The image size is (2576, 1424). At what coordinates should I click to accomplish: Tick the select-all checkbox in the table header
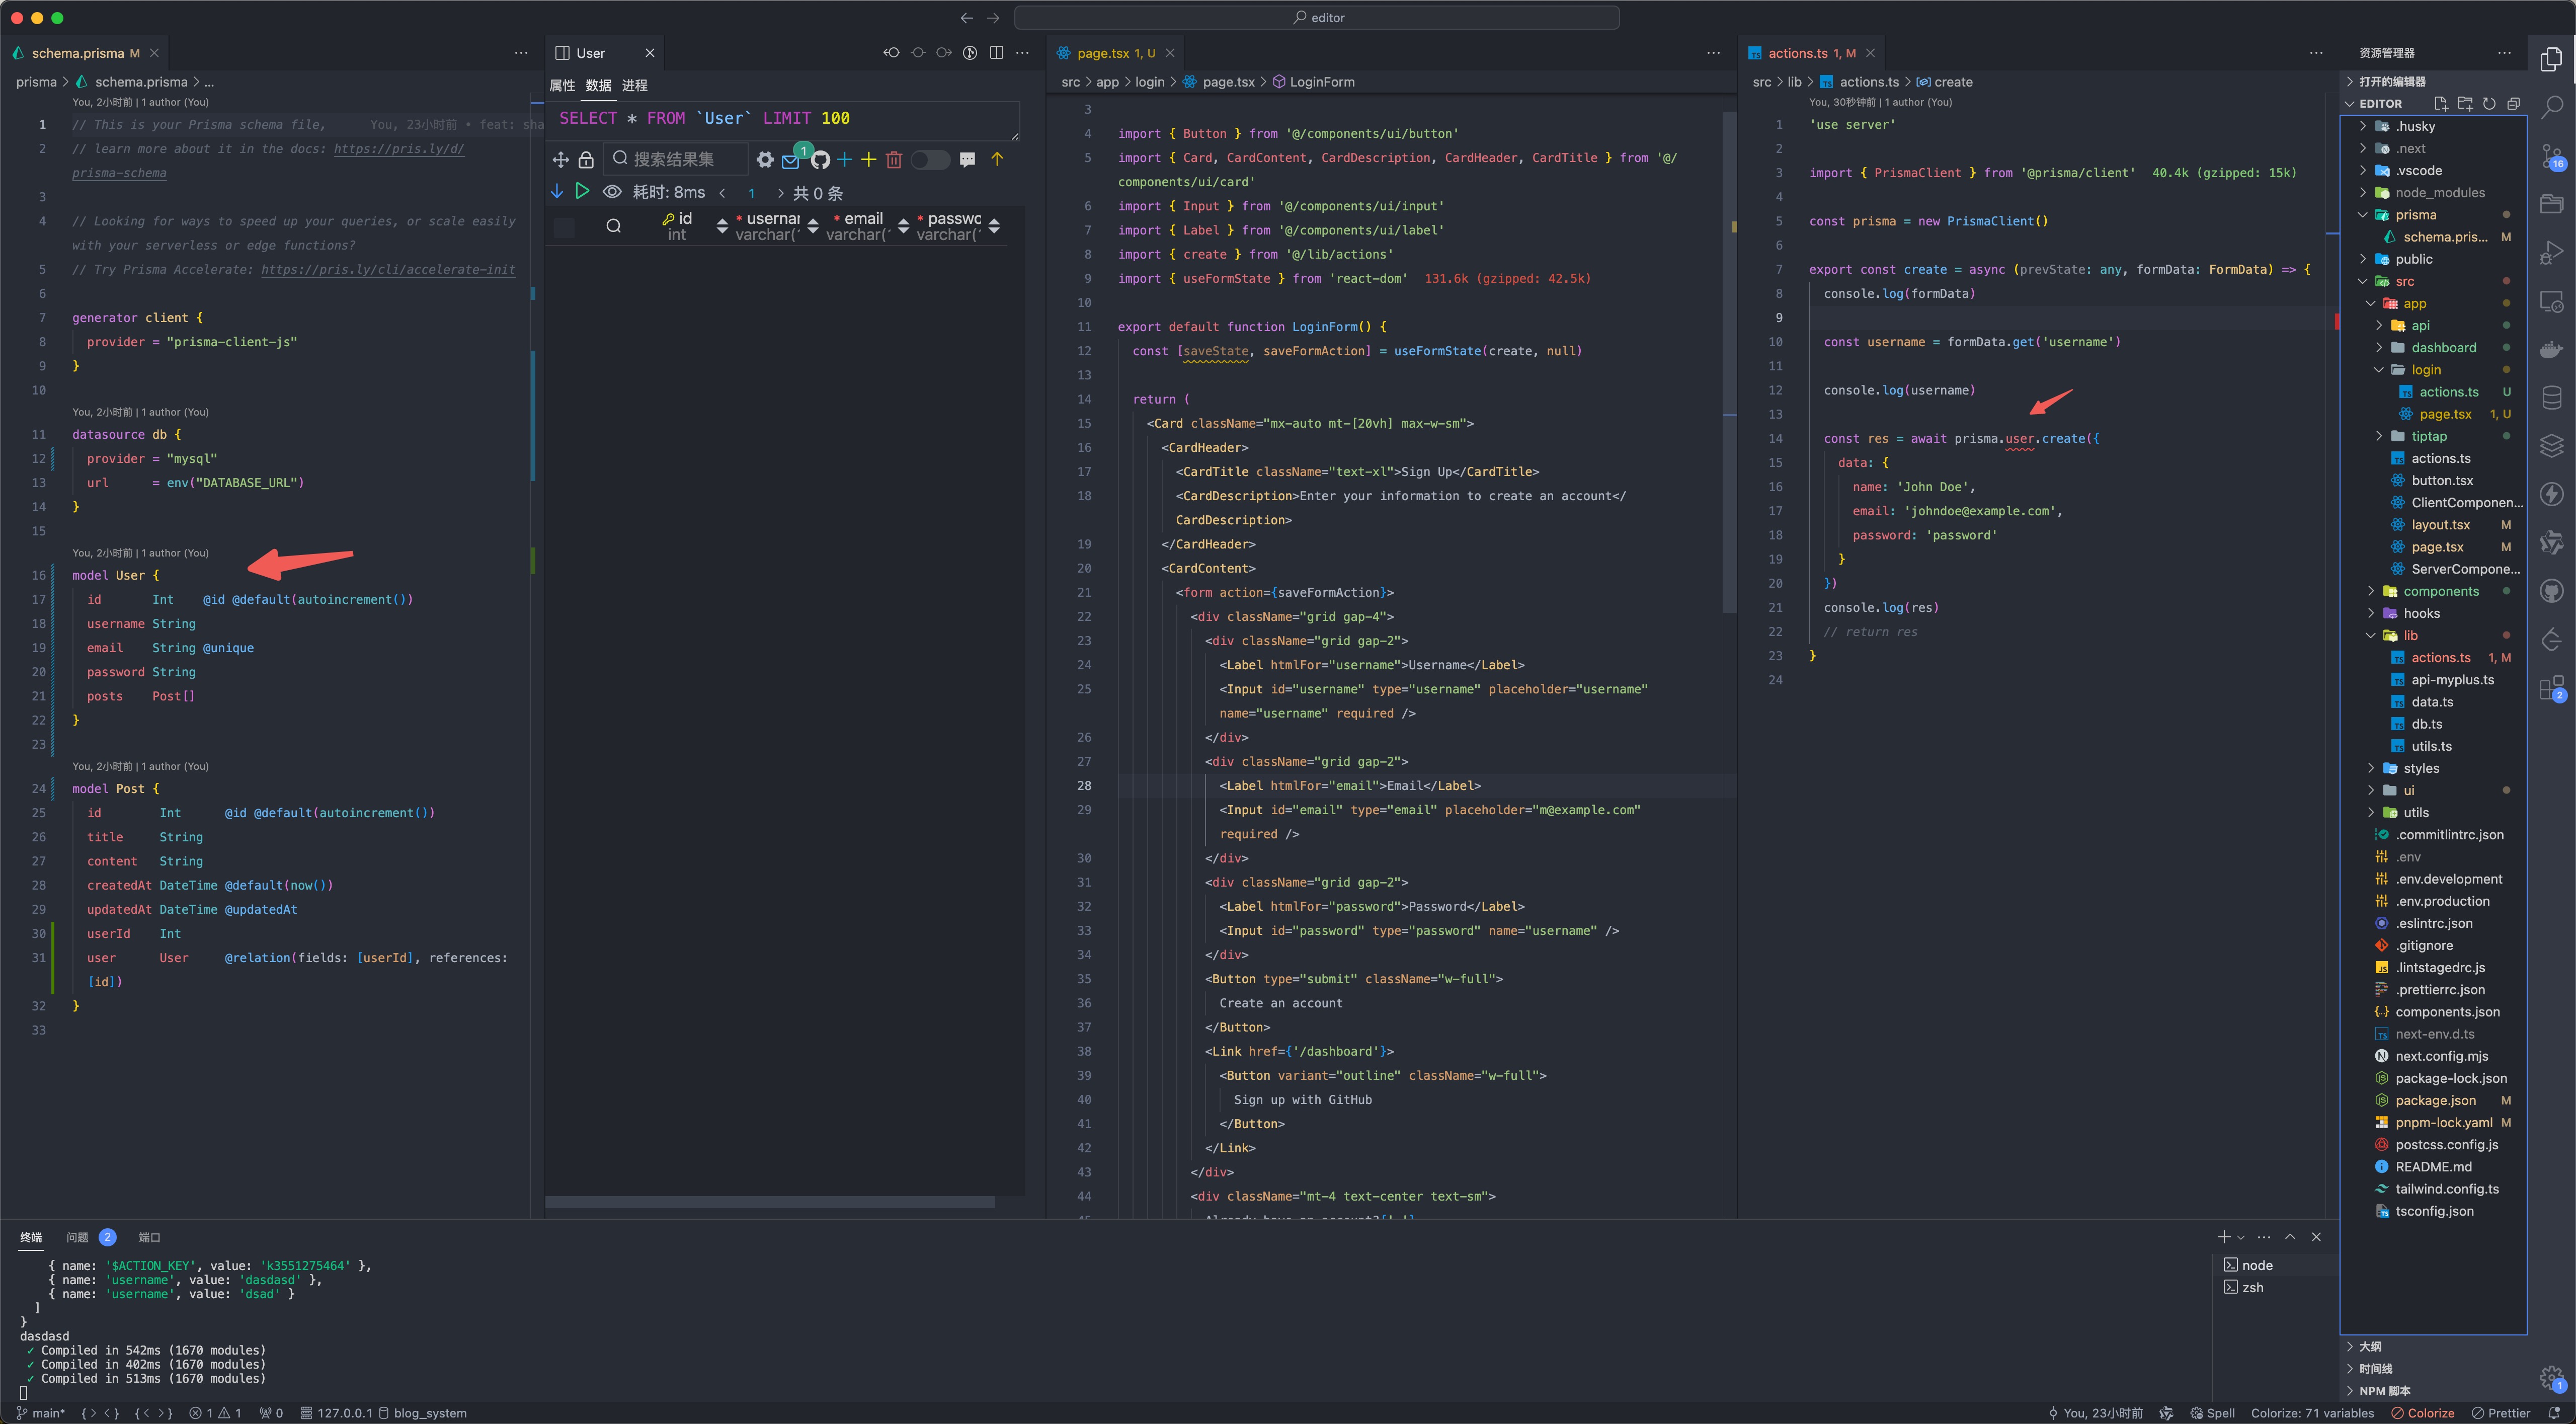[x=564, y=227]
